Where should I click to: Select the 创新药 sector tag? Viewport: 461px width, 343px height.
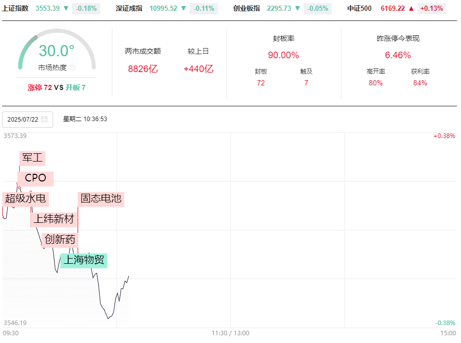60,239
